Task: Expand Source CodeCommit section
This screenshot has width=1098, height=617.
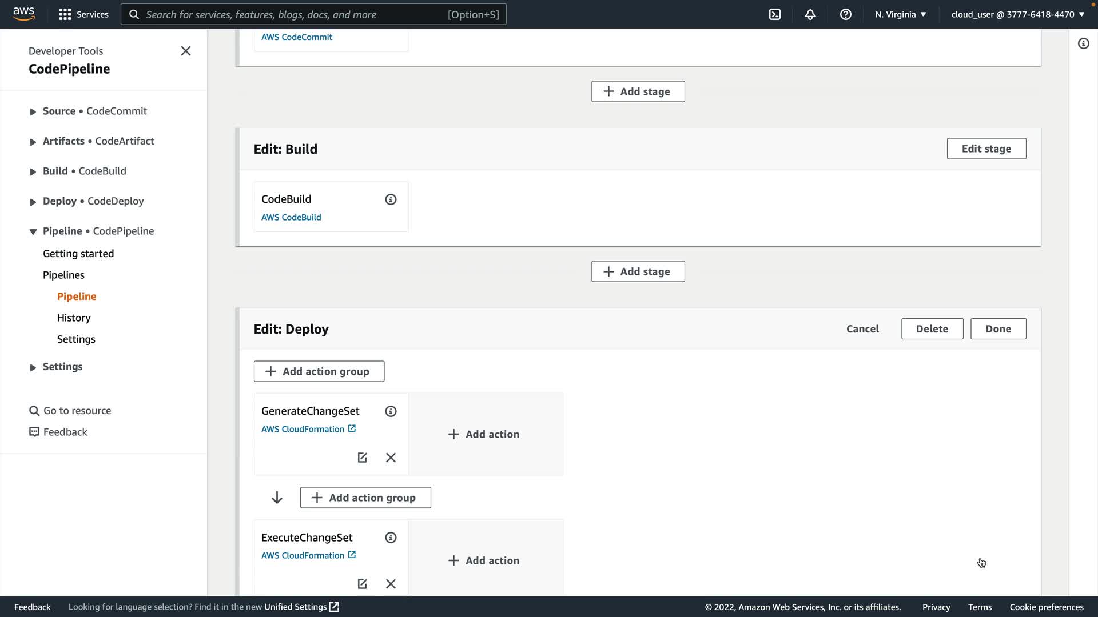Action: point(33,111)
